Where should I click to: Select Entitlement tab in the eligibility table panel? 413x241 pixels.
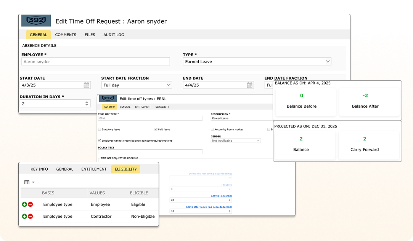[94, 169]
